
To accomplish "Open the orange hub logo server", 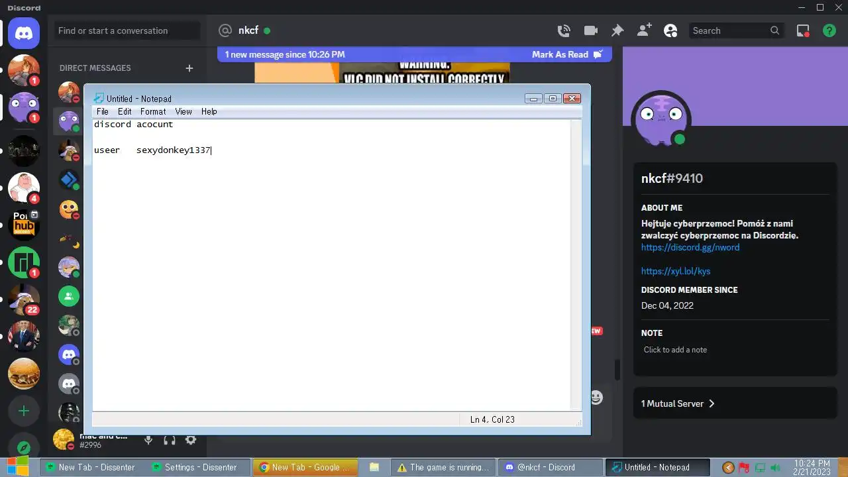I will pyautogui.click(x=24, y=226).
